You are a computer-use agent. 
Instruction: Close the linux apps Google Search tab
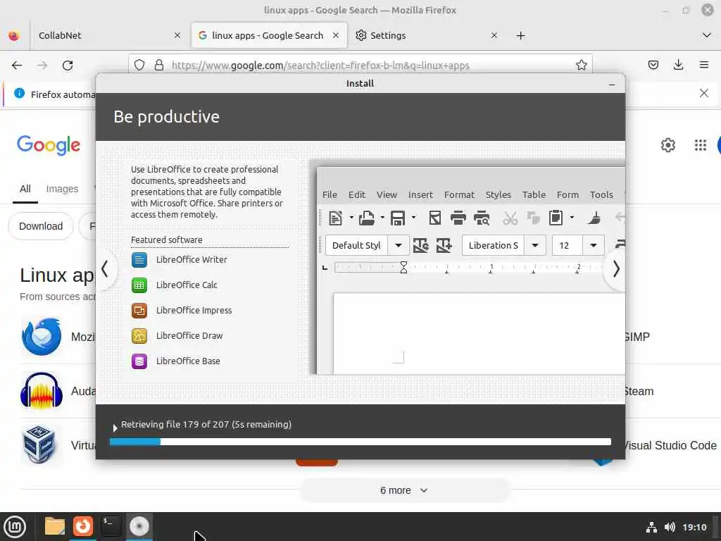point(336,35)
